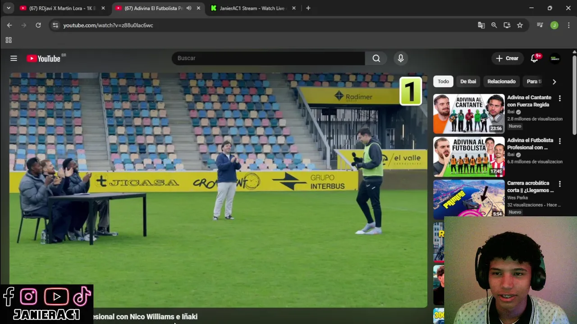Viewport: 577px width, 324px height.
Task: Click the 2.8 millones de visualizaciones text
Action: click(535, 119)
